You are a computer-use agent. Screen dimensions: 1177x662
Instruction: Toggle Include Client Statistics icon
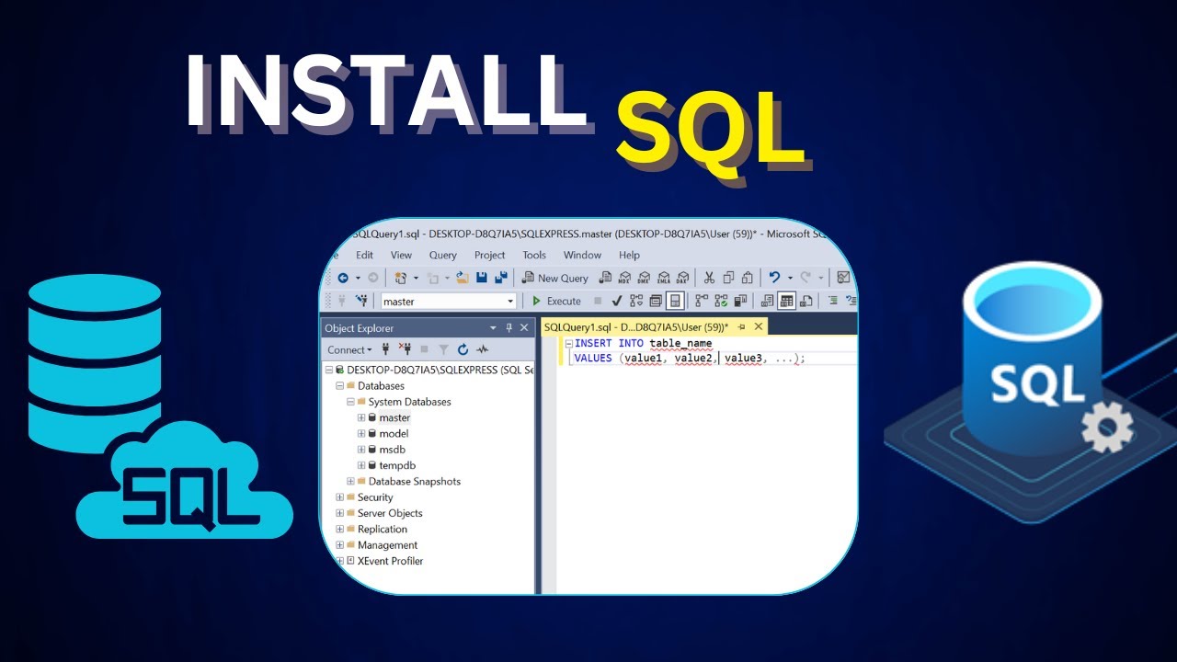pyautogui.click(x=740, y=301)
